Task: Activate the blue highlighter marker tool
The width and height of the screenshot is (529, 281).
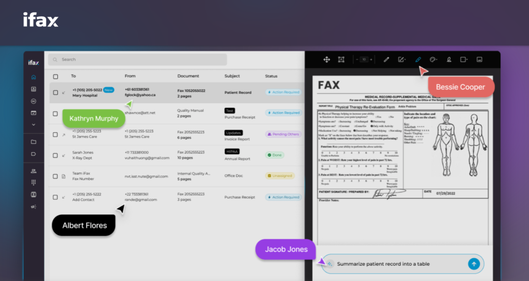Action: (x=418, y=59)
